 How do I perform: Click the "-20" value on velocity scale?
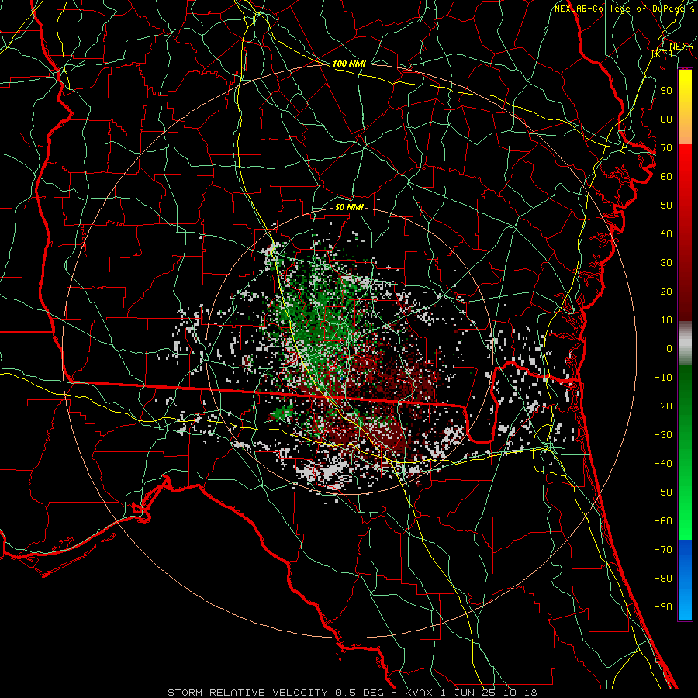[663, 406]
